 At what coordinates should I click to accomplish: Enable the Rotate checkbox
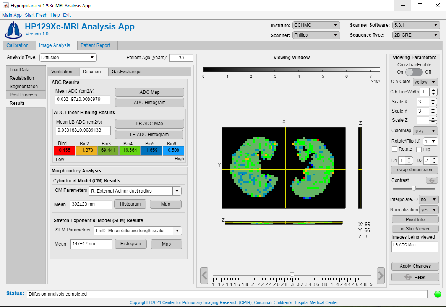pos(395,149)
